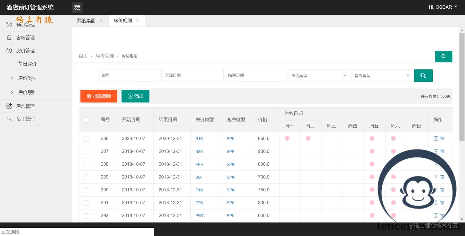Image resolution: width=465 pixels, height=236 pixels.
Task: Select the checkbox for row 289
Action: [86, 177]
